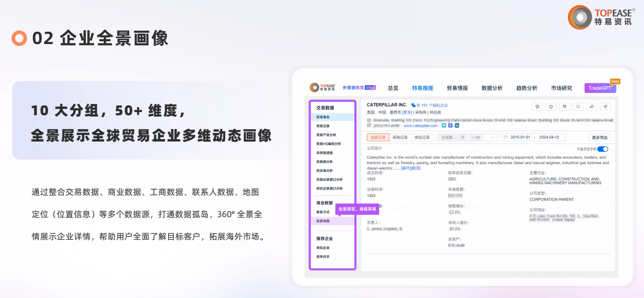Click the TradeGPT beta button
This screenshot has width=644, height=298.
600,88
